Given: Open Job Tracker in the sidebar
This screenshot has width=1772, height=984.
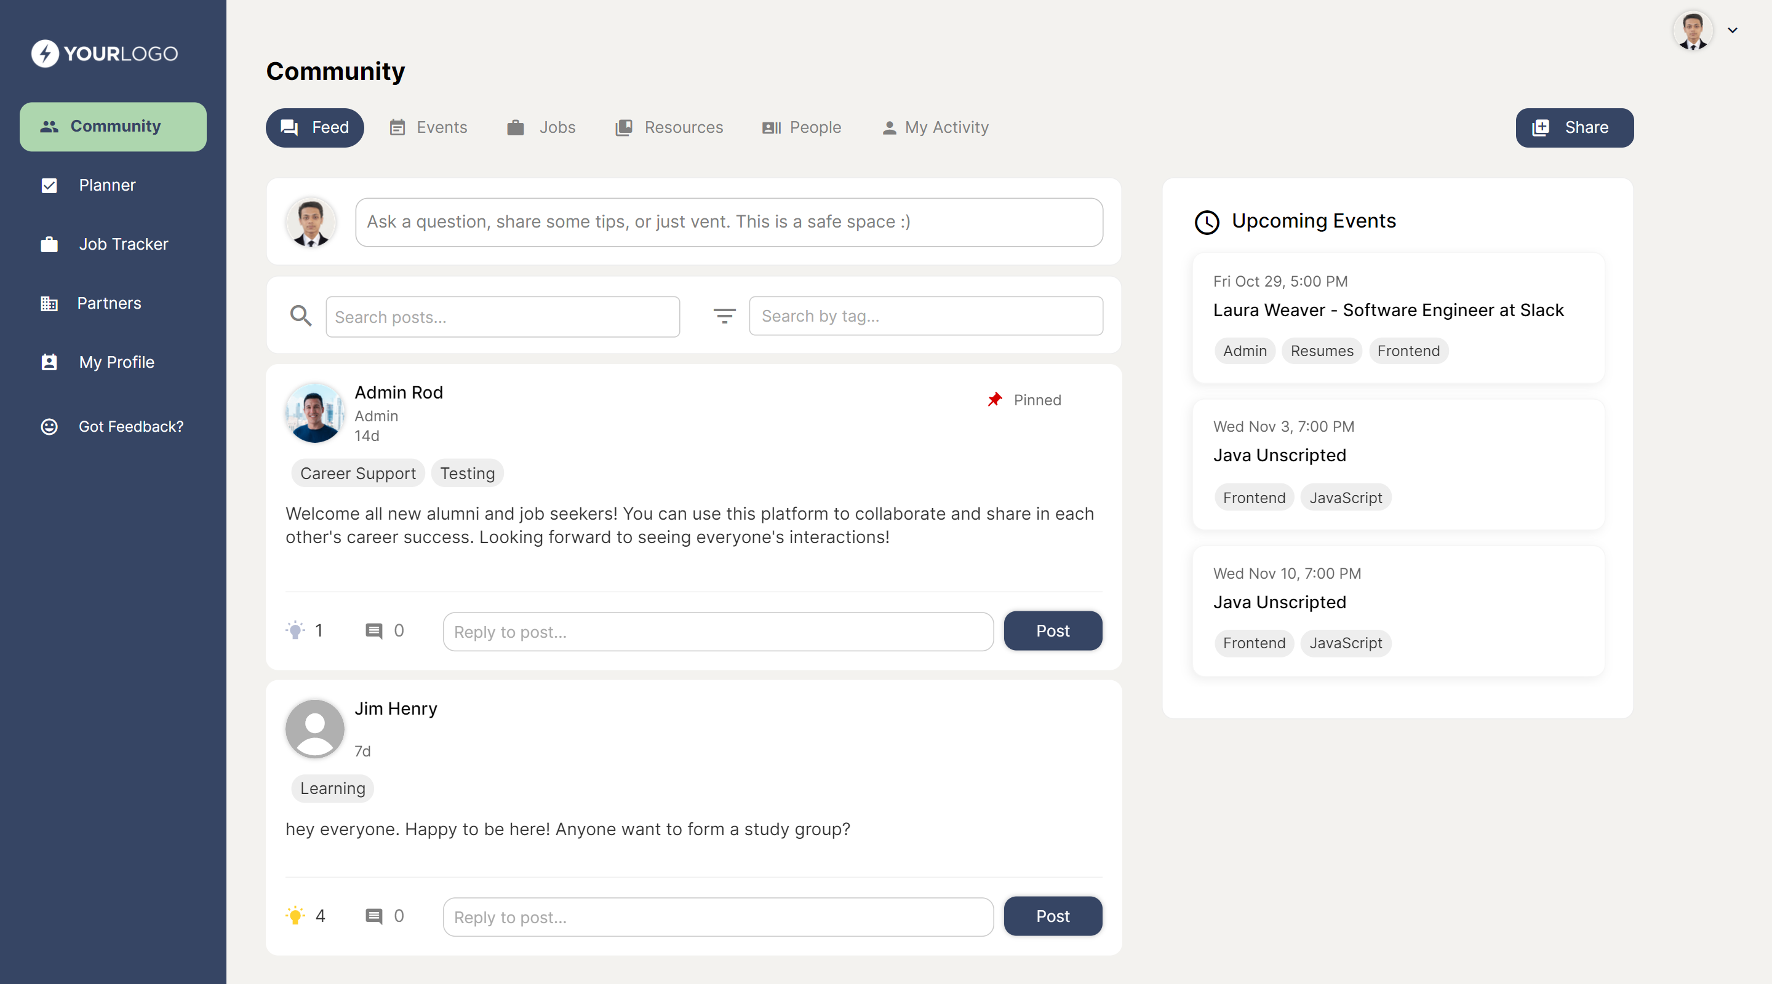Looking at the screenshot, I should [113, 244].
